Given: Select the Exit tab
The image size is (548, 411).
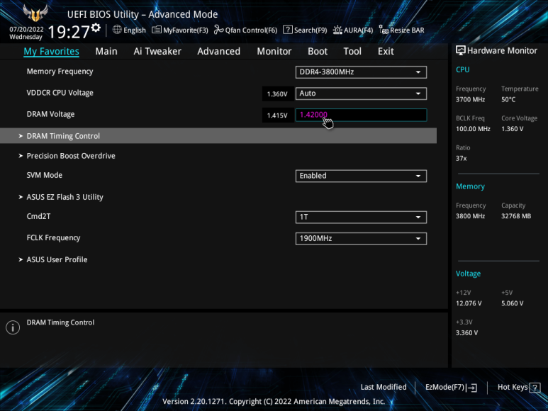Looking at the screenshot, I should click(386, 51).
